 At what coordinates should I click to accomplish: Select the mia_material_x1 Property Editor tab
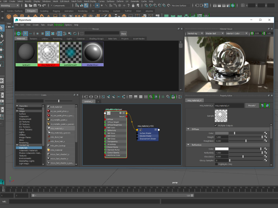tap(194, 101)
